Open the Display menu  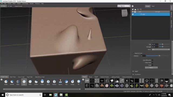[x=19, y=4]
